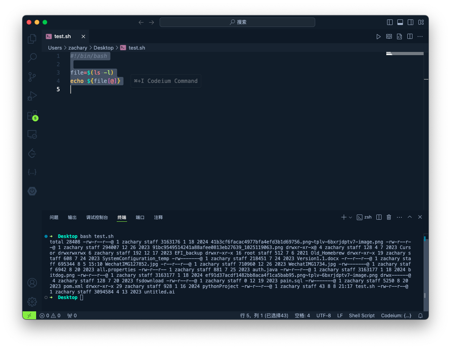Expand the zachary breadcrumb segment
Screen dimensions: 451x349
pos(78,48)
